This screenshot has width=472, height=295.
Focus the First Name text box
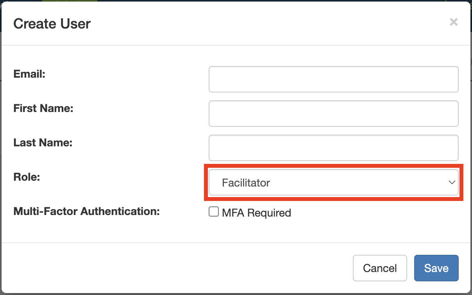(x=333, y=114)
